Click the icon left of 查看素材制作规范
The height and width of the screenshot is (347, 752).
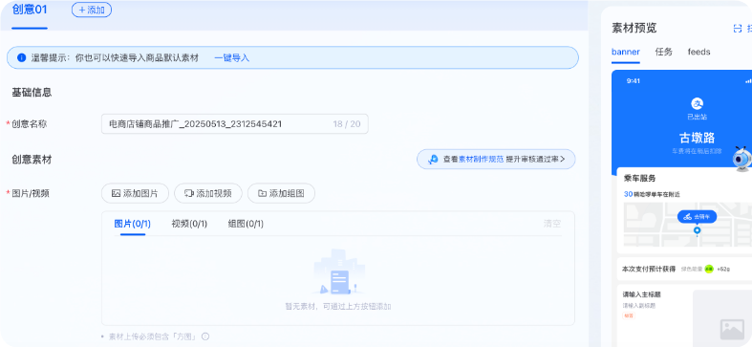433,160
